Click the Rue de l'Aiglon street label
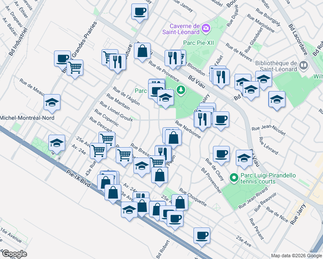This screenshot has width=323, height=259. click(x=127, y=96)
